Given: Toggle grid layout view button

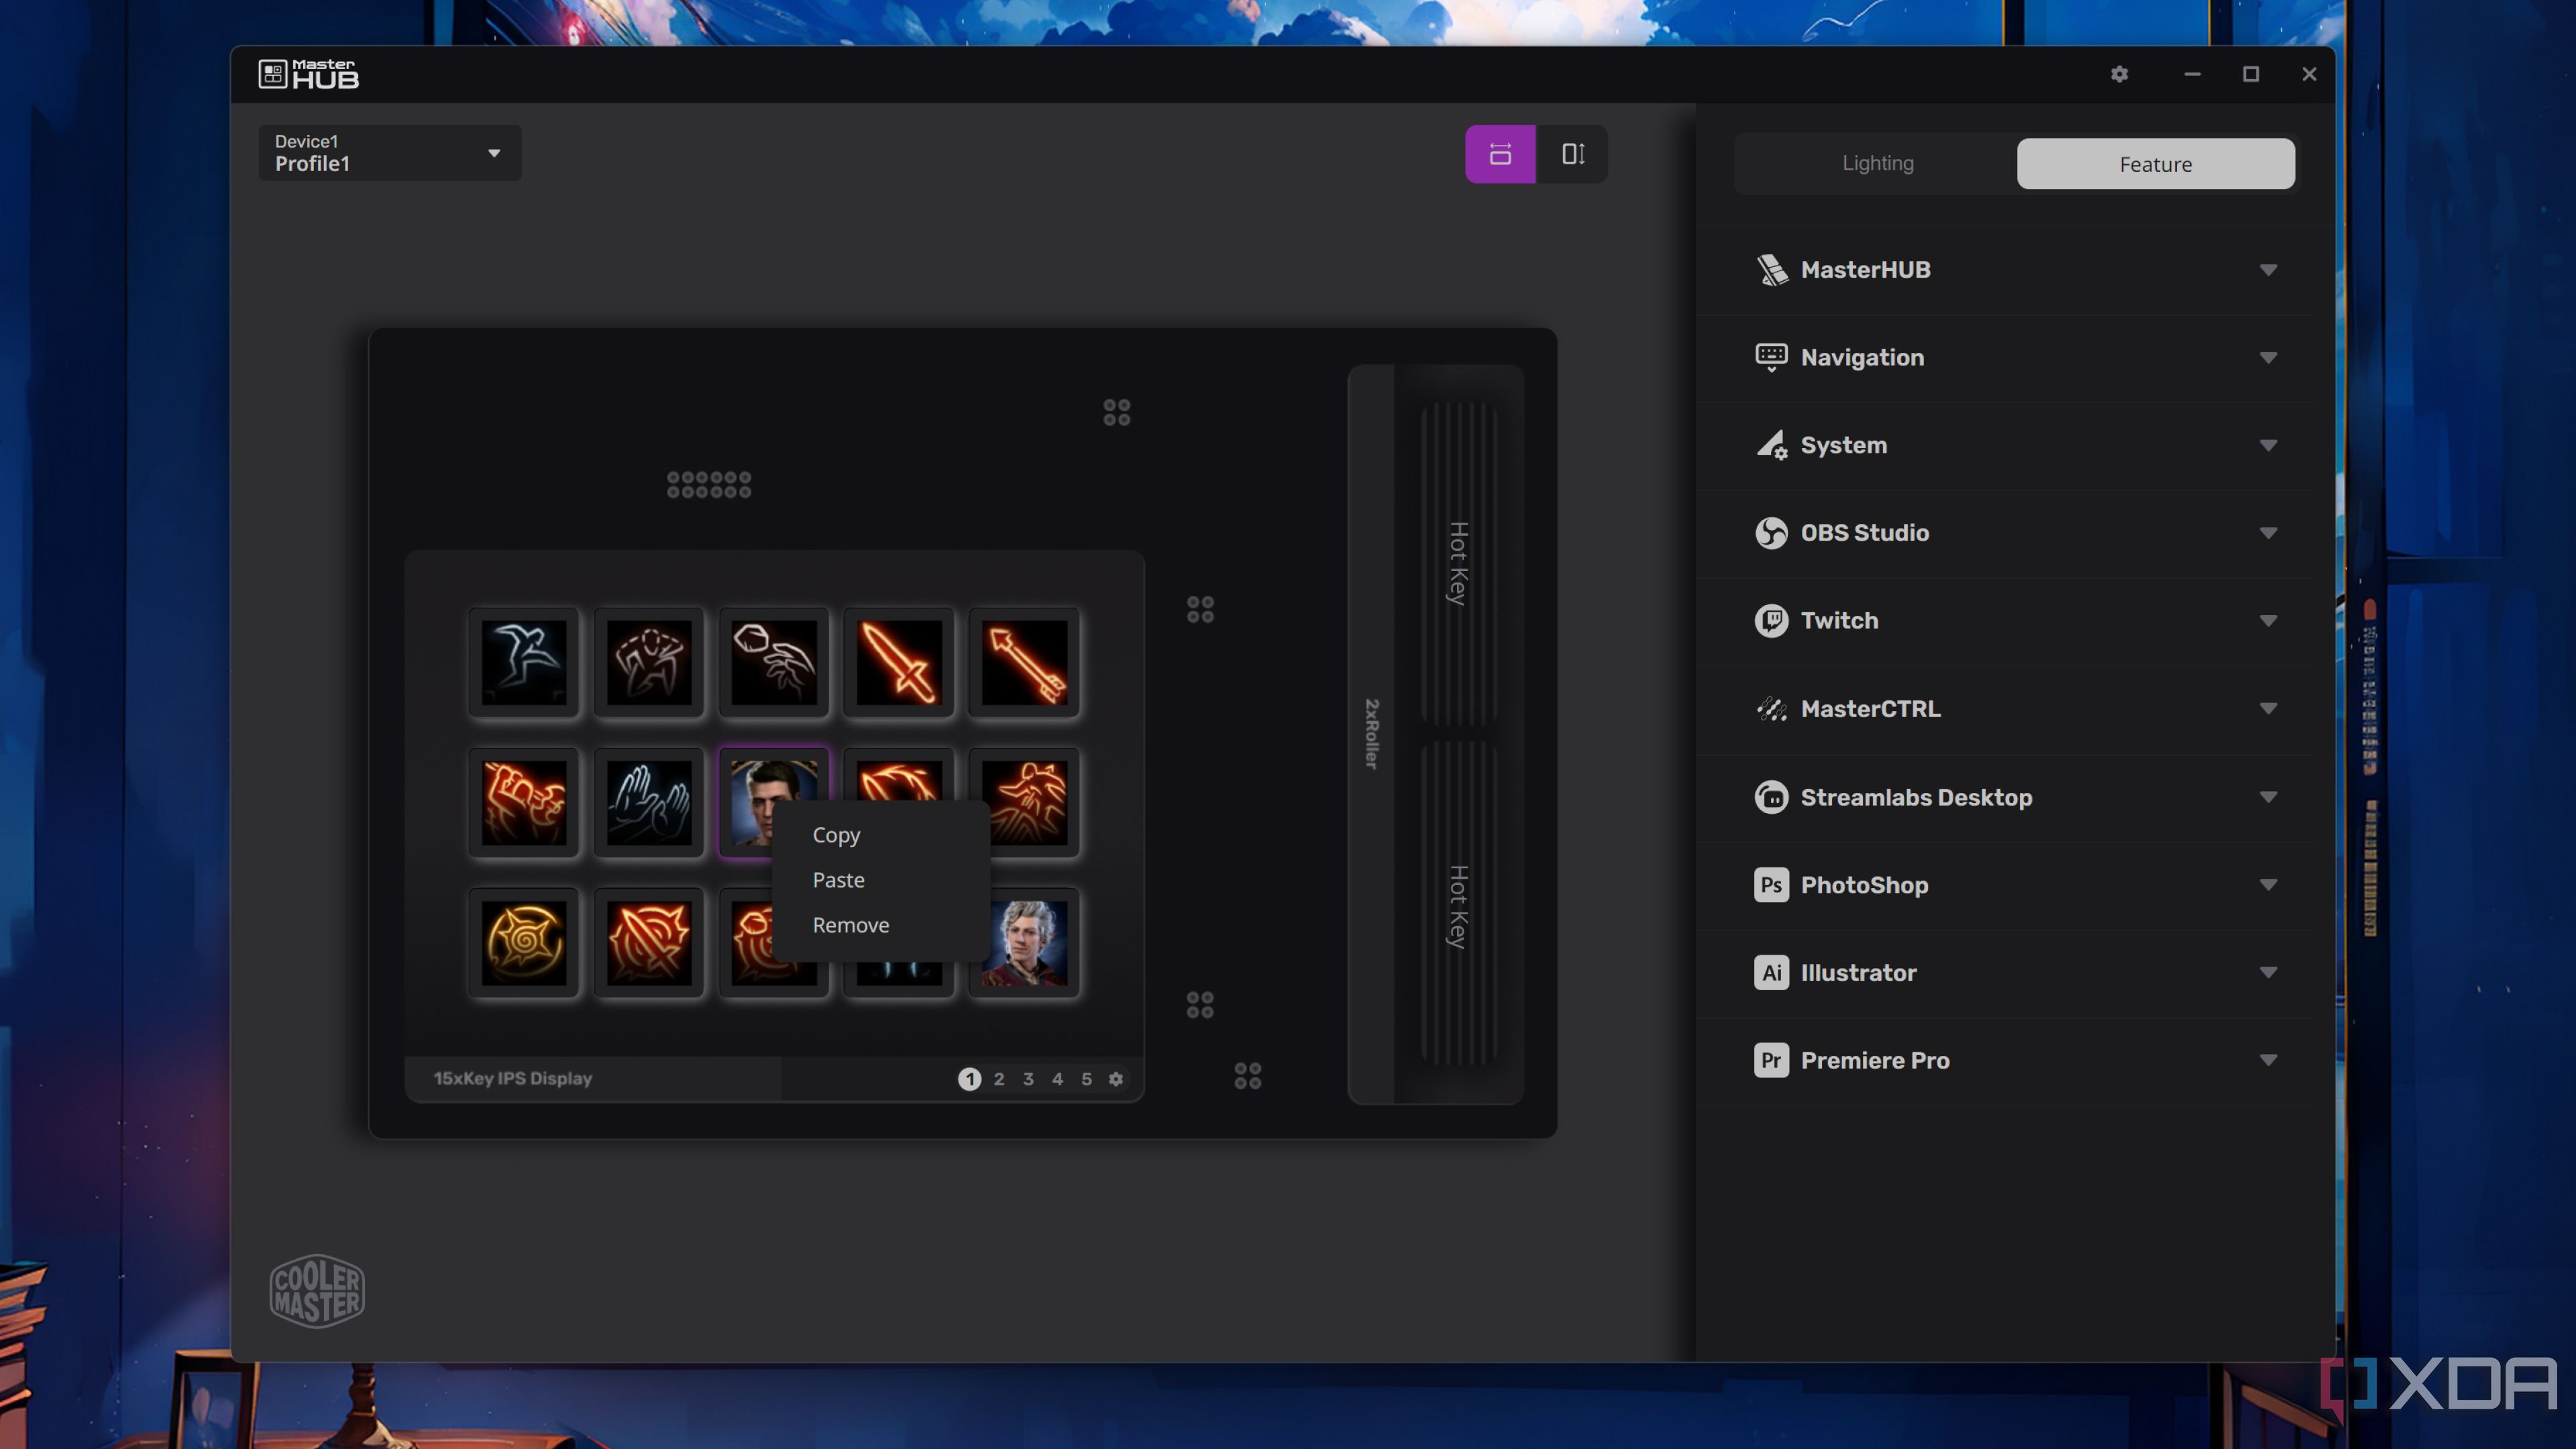Looking at the screenshot, I should (1500, 154).
